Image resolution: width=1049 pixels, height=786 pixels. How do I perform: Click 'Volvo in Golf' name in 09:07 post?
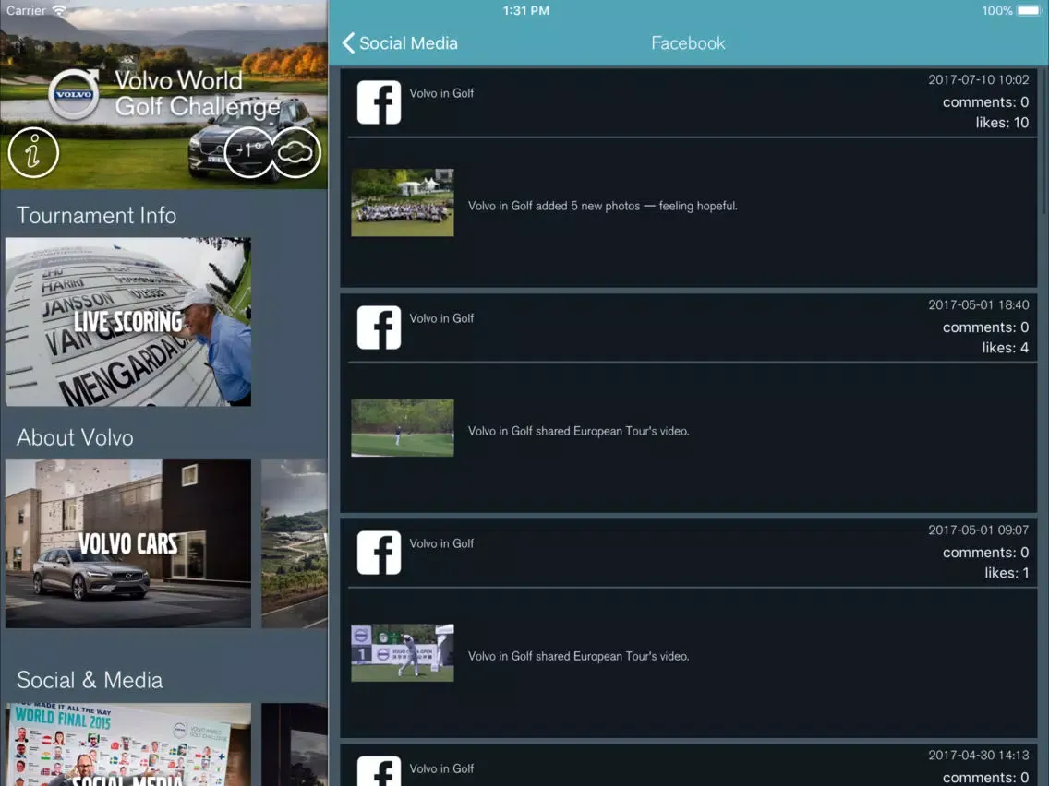pos(441,544)
